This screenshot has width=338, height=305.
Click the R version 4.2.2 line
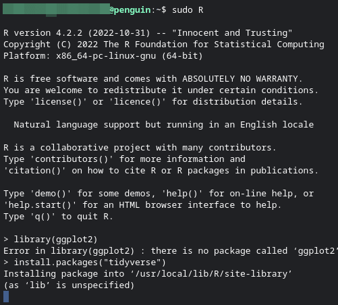[x=148, y=33]
